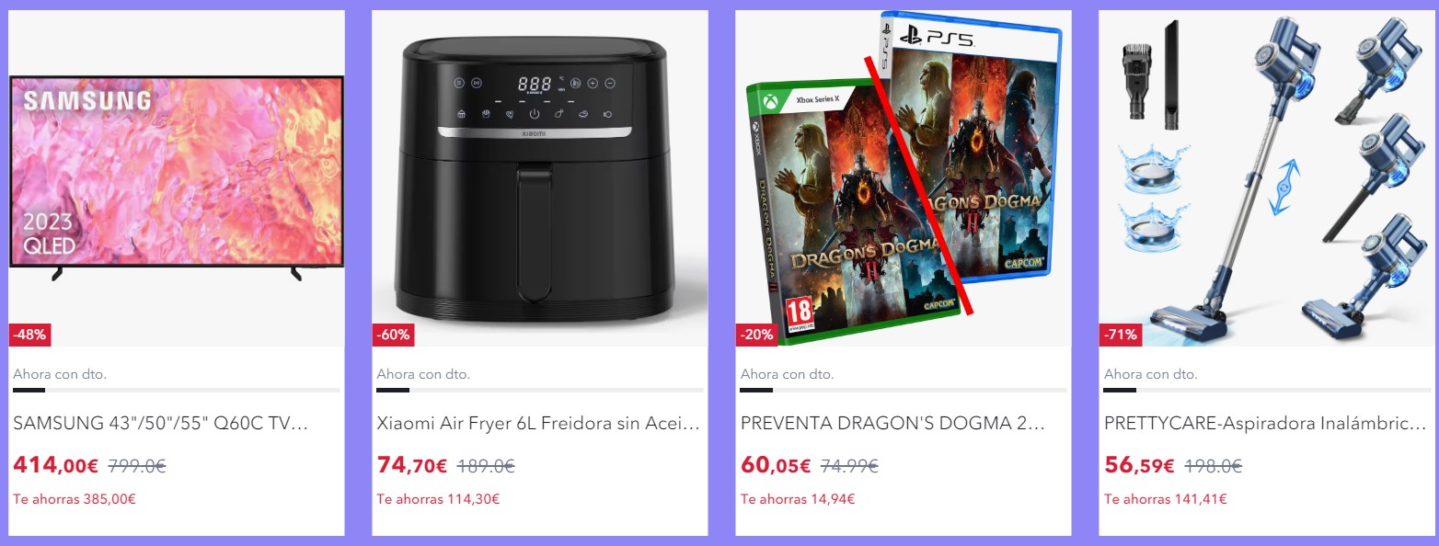This screenshot has height=546, width=1439.
Task: Click the 74,70€ air fryer price
Action: [411, 465]
